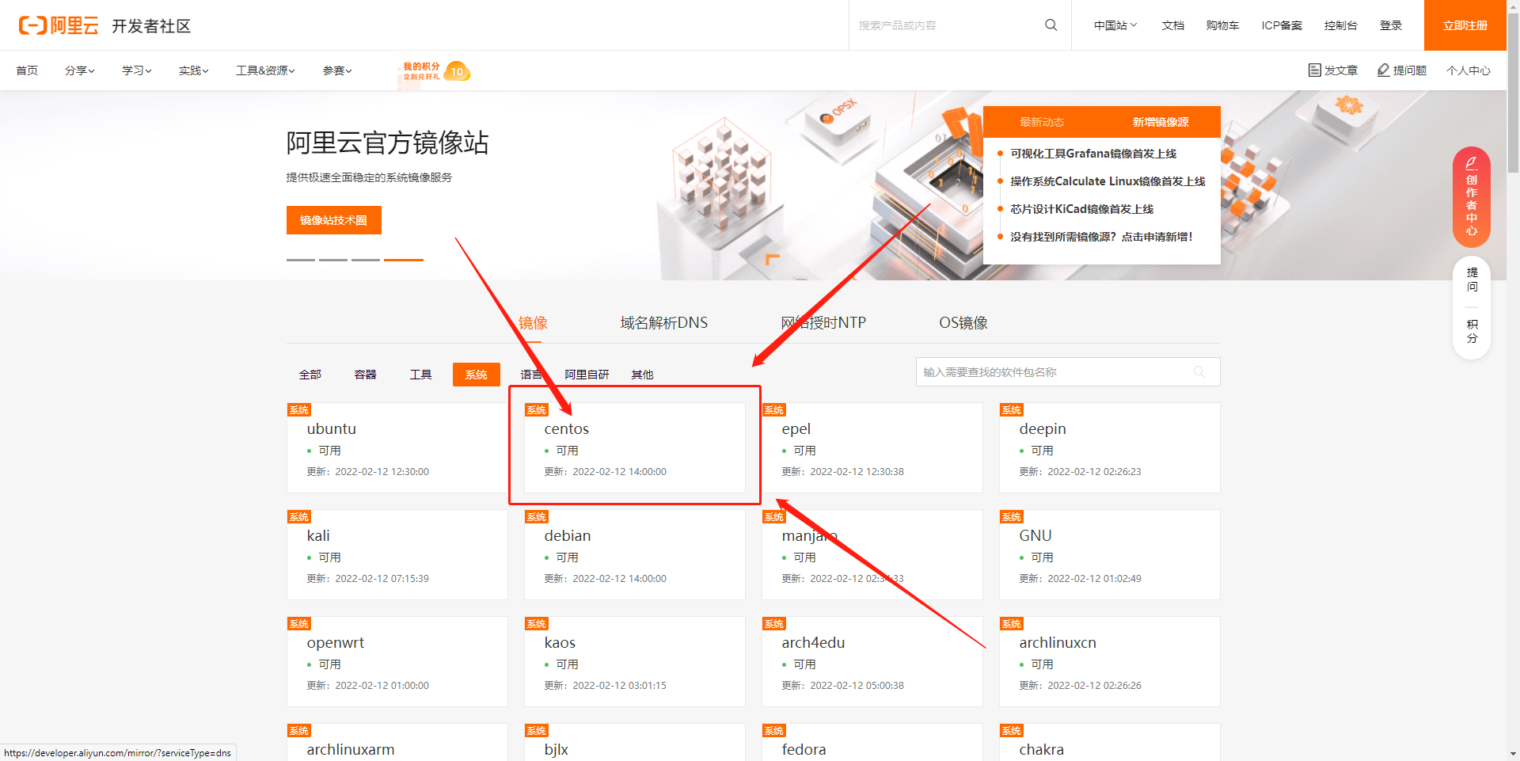The image size is (1520, 761).
Task: Switch to the OS镜像 tab
Action: tap(963, 323)
